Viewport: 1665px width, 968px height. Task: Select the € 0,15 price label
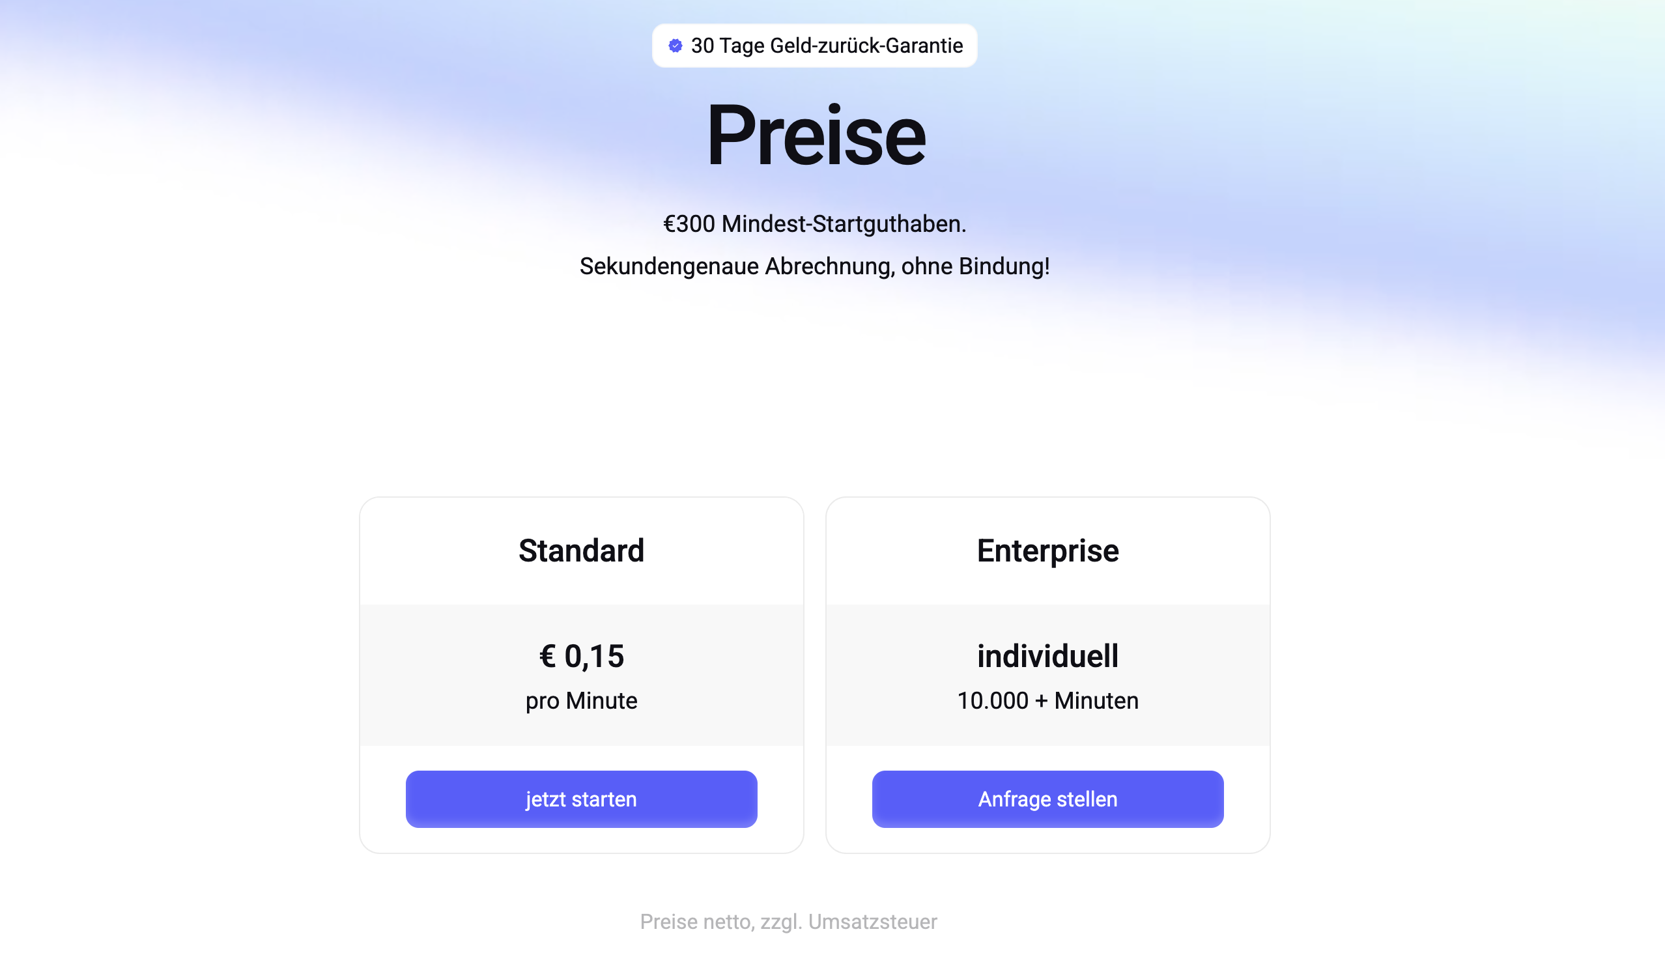pos(582,655)
